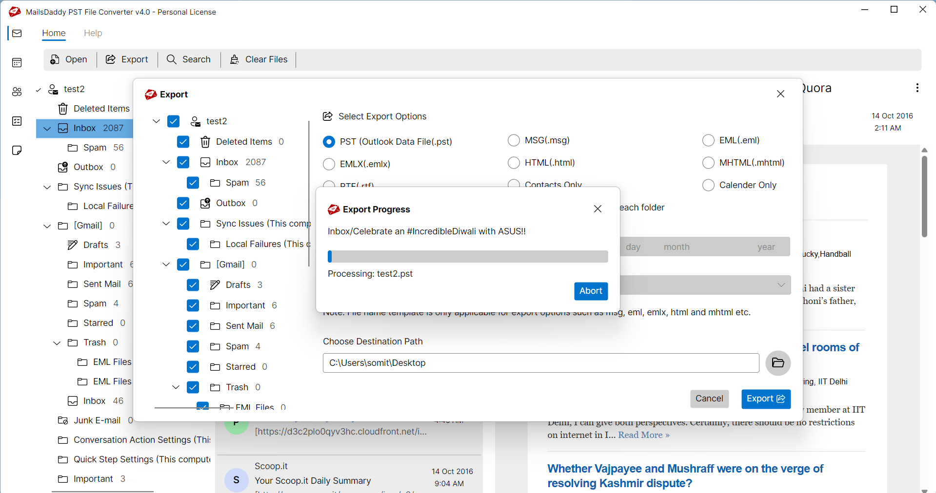Click the Drafts pencil icon in Export tree
Viewport: 936px width, 493px height.
click(x=215, y=285)
